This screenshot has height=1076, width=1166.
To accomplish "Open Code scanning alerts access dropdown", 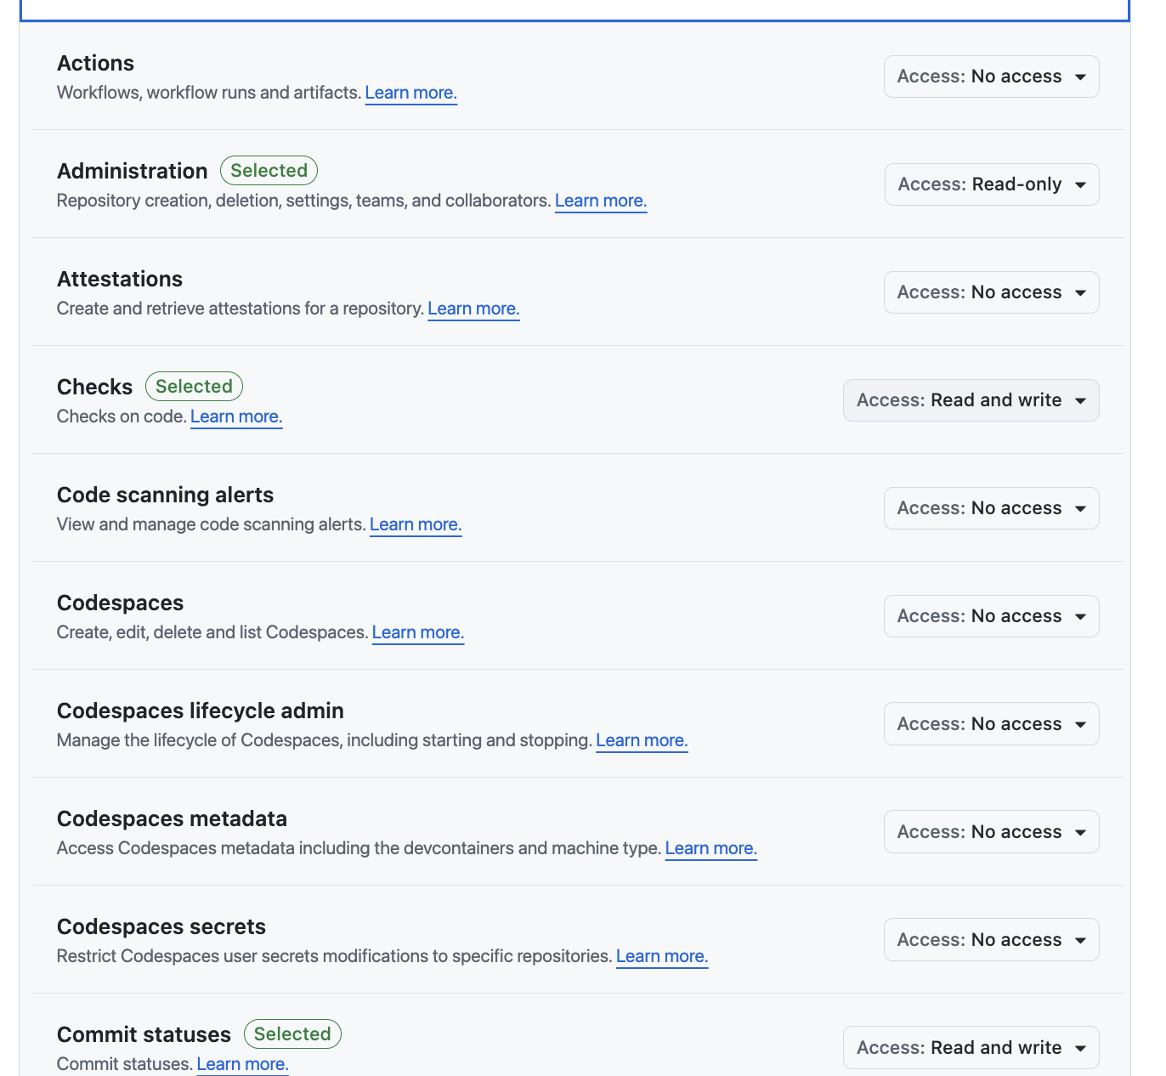I will coord(991,508).
